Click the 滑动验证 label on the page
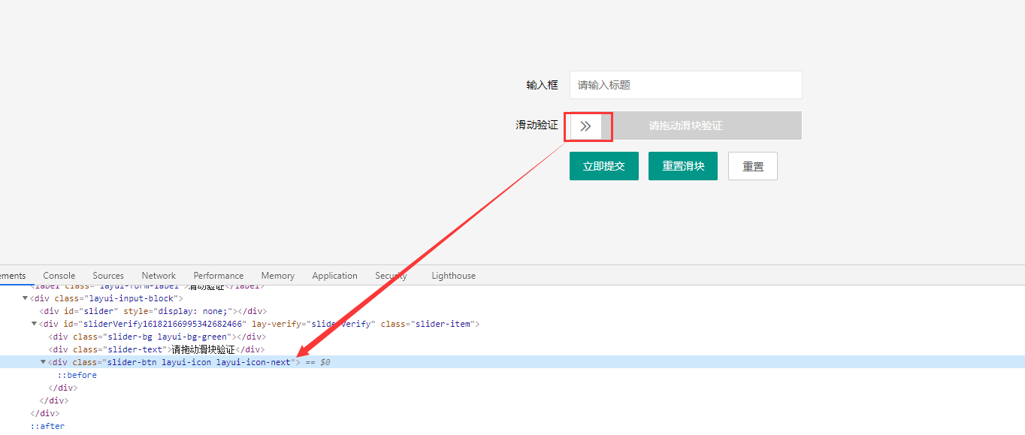 point(537,125)
